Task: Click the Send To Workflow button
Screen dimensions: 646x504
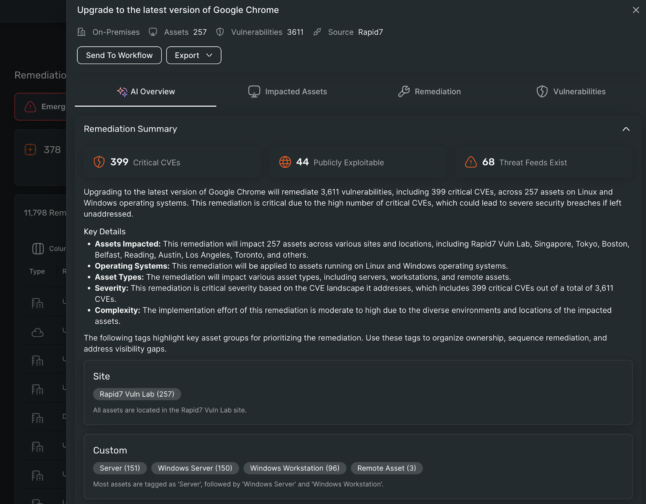Action: pos(119,55)
